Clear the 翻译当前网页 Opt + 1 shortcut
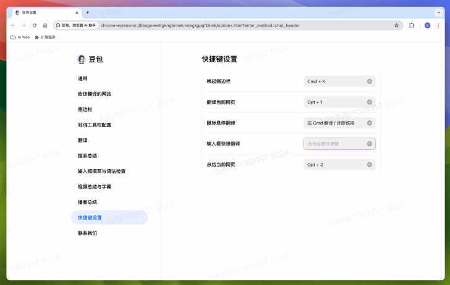Image resolution: width=450 pixels, height=285 pixels. tap(370, 102)
